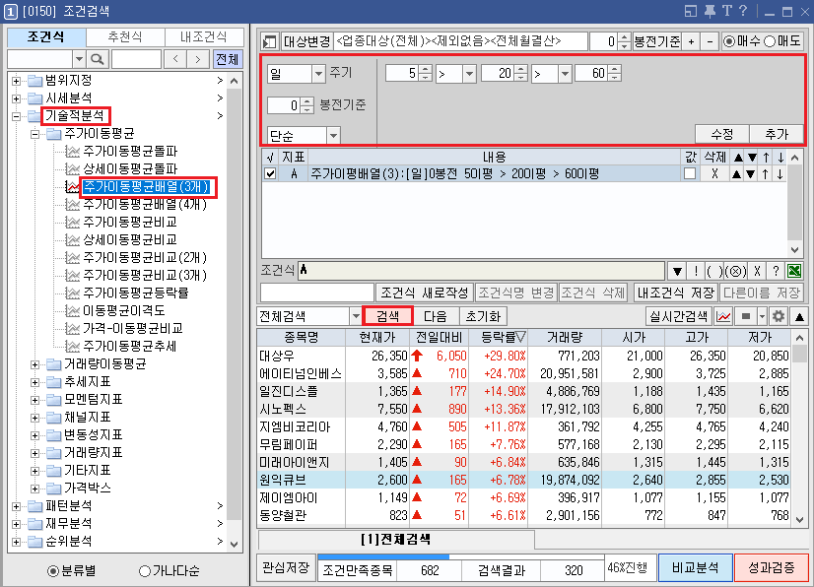Click the exclamation NOT icon in the formula row
The height and width of the screenshot is (587, 814).
(696, 270)
